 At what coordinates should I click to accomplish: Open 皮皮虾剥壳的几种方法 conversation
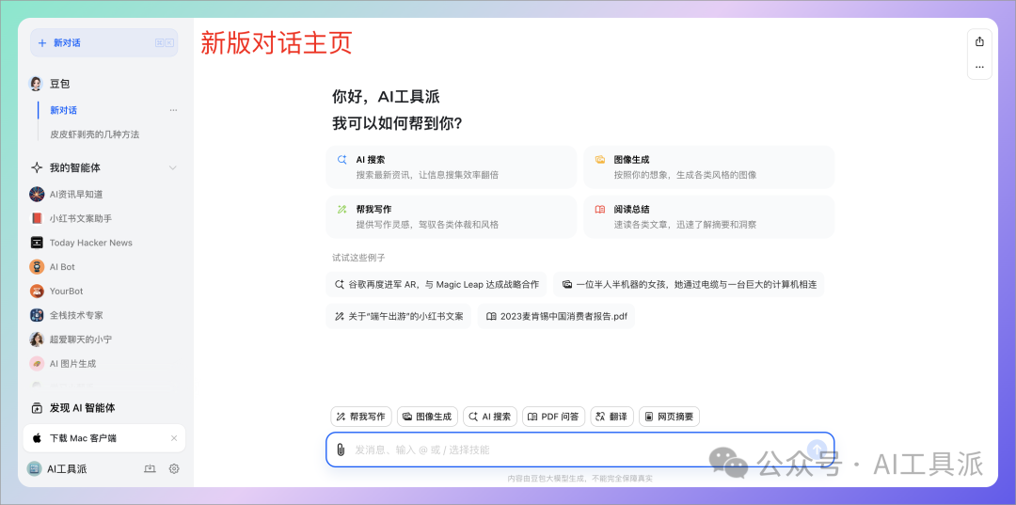95,134
